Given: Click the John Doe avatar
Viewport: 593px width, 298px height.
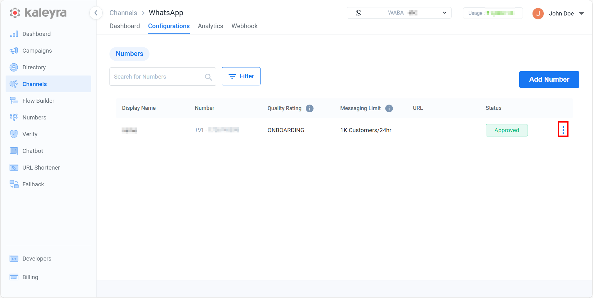Looking at the screenshot, I should pyautogui.click(x=538, y=13).
